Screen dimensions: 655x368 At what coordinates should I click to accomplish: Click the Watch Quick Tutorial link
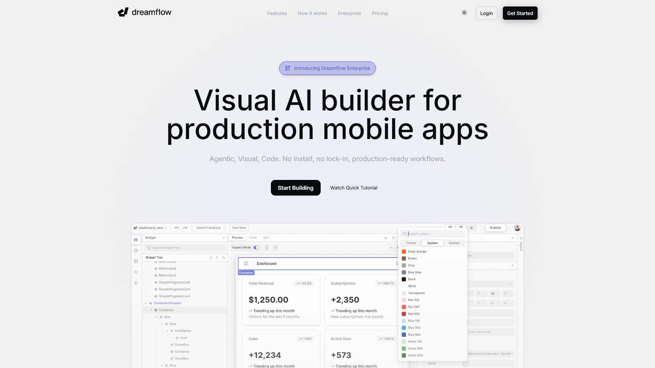354,188
